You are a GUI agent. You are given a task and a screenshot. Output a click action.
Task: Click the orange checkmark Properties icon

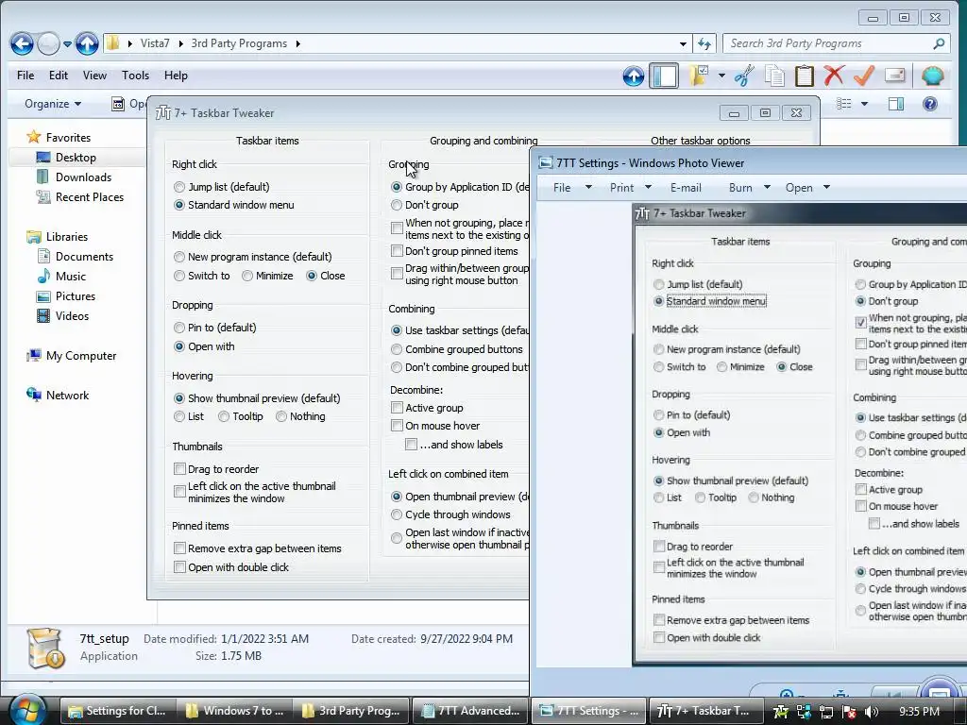tap(864, 76)
